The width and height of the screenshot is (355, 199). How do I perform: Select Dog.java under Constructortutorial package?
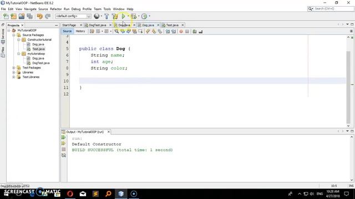tap(38, 44)
